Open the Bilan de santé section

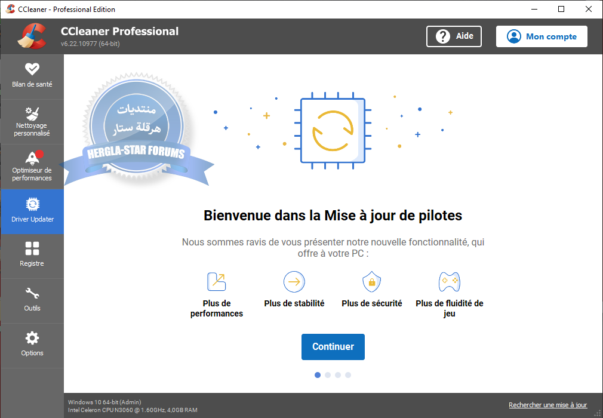click(32, 76)
